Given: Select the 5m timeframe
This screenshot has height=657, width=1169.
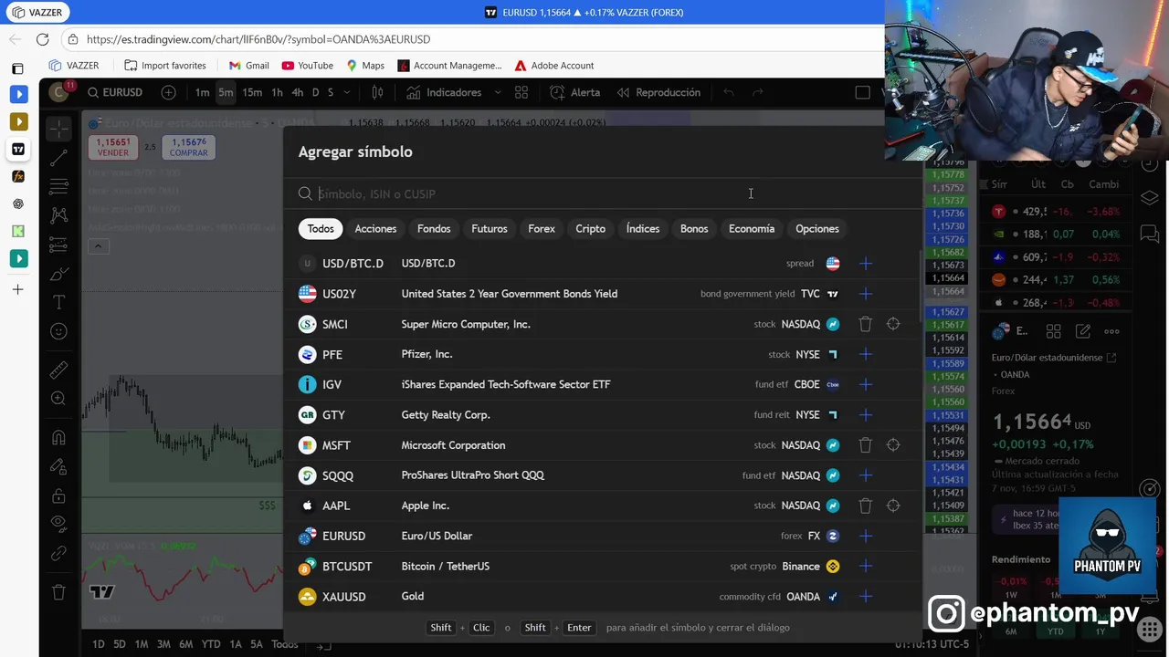Looking at the screenshot, I should pyautogui.click(x=226, y=92).
